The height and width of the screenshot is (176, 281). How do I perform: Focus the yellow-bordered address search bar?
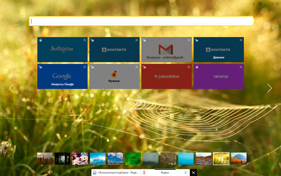coord(142,21)
